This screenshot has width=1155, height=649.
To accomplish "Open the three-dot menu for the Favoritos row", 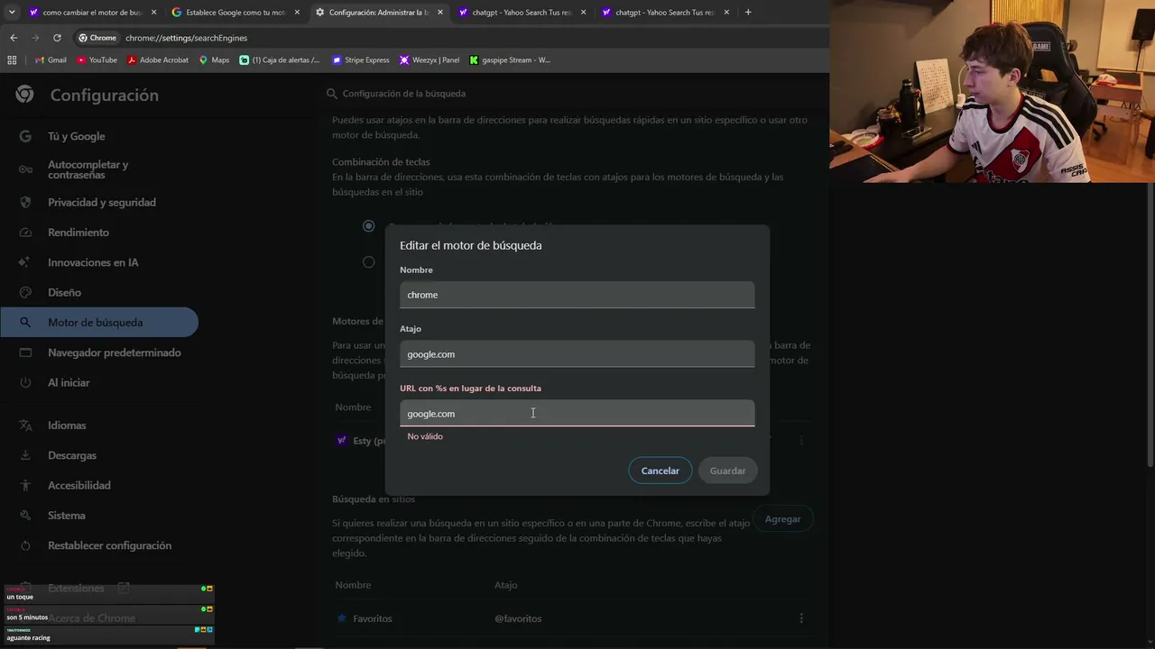I will [801, 618].
